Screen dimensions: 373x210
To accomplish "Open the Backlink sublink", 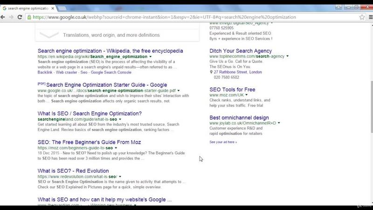I will [45, 72].
